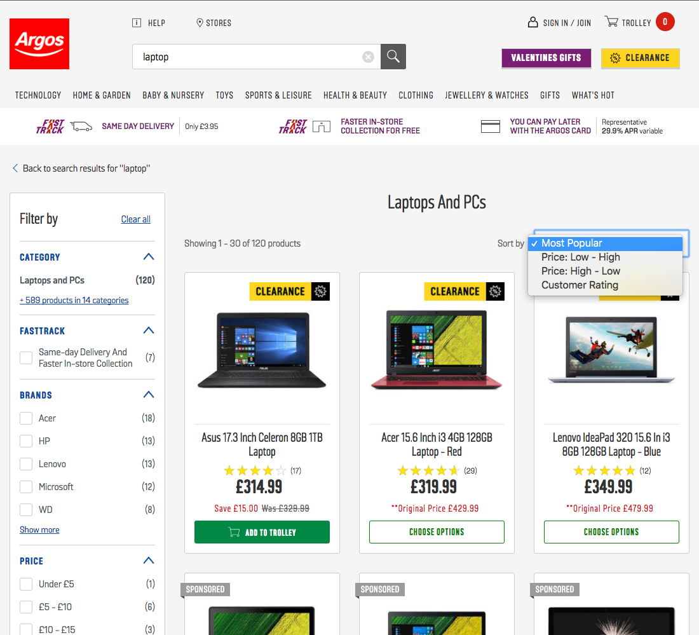This screenshot has height=635, width=699.
Task: Click the Sign In / Join user icon
Action: (533, 22)
